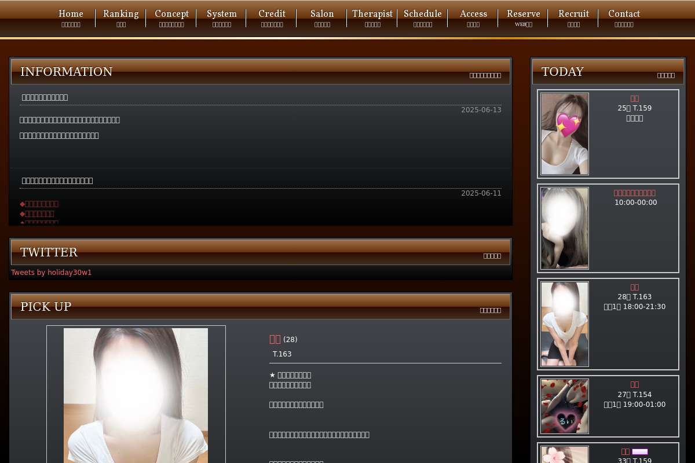Image resolution: width=695 pixels, height=463 pixels.
Task: Open the Contact page
Action: click(624, 17)
